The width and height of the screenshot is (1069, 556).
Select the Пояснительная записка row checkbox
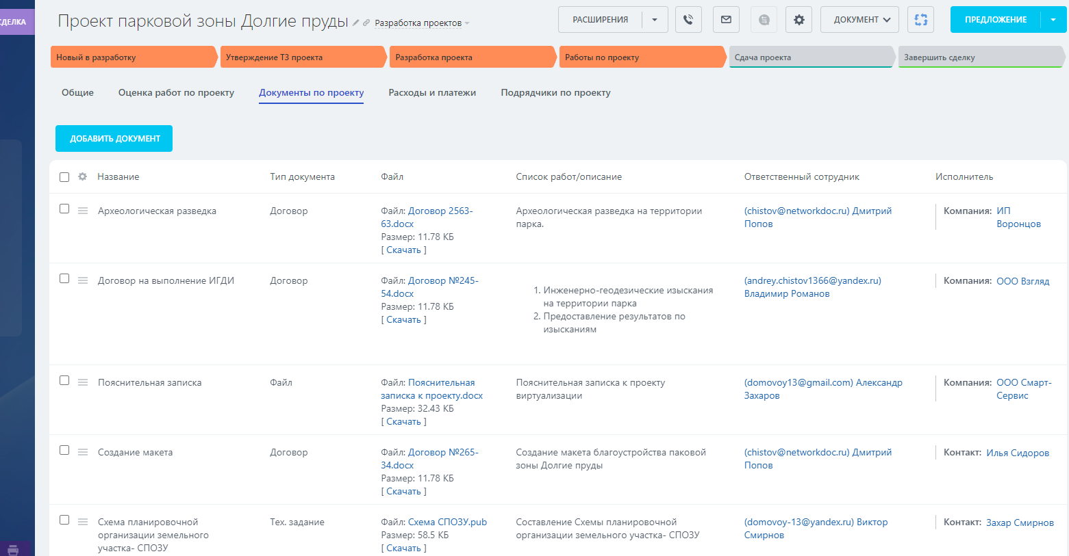click(x=64, y=380)
